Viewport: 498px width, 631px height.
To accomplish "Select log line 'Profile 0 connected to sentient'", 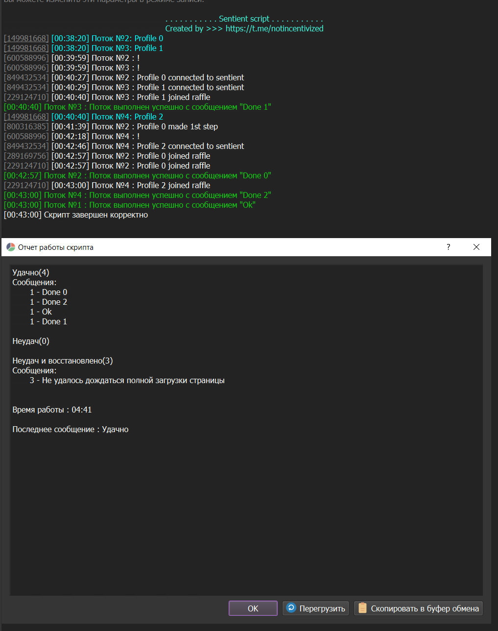I will (x=124, y=77).
